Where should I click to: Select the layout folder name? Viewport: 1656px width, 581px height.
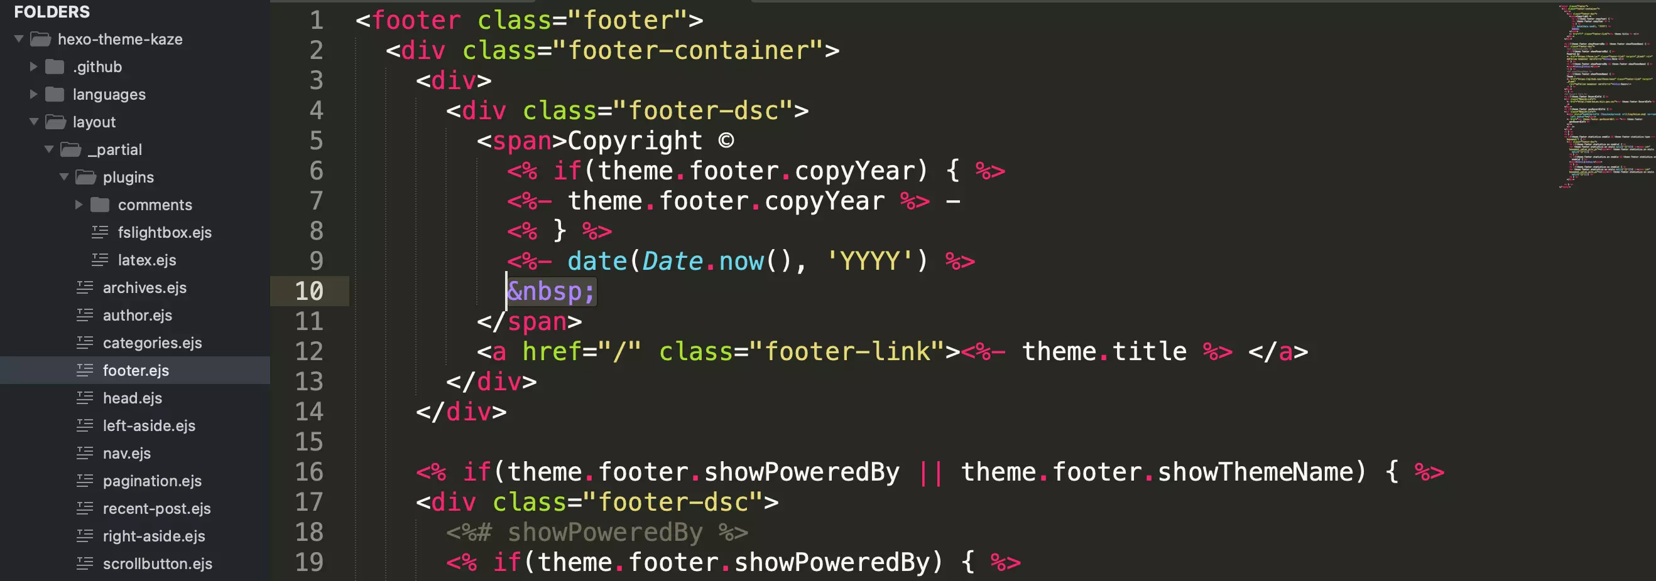tap(94, 122)
